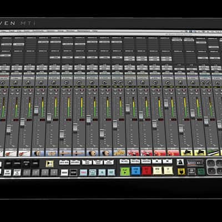Open the Window menu in the menu bar

pyautogui.click(x=70, y=31)
